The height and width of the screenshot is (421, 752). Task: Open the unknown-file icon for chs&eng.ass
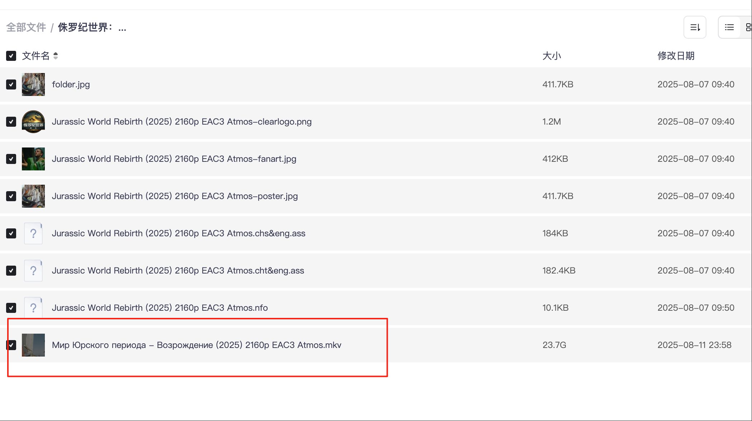[33, 233]
